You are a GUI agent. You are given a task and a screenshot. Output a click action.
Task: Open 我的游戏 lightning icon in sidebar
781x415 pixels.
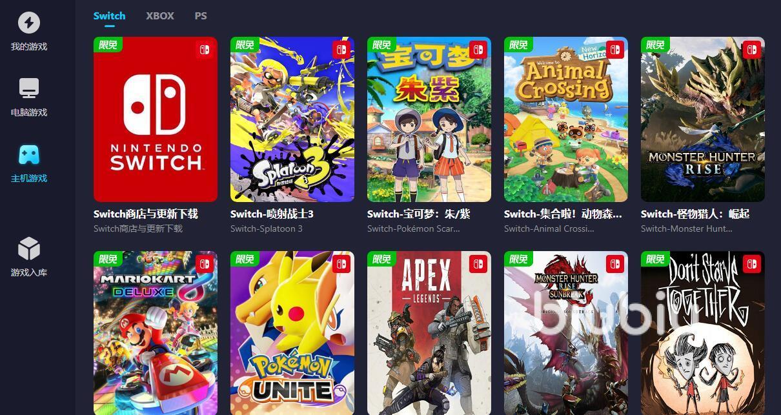point(28,23)
